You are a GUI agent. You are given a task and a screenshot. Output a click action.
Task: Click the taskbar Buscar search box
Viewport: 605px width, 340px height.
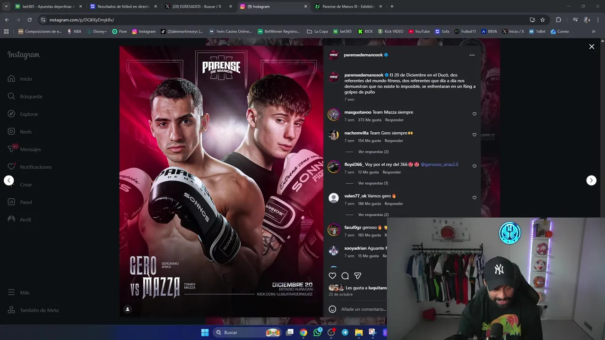pos(248,332)
